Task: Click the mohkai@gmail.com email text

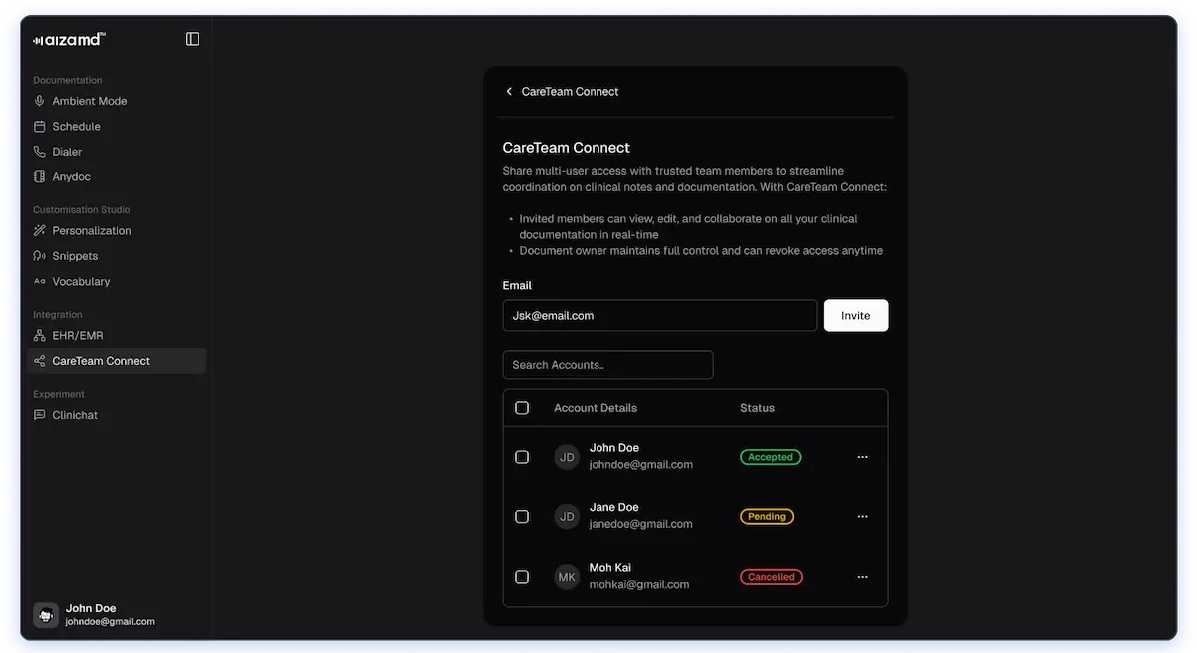Action: (639, 585)
